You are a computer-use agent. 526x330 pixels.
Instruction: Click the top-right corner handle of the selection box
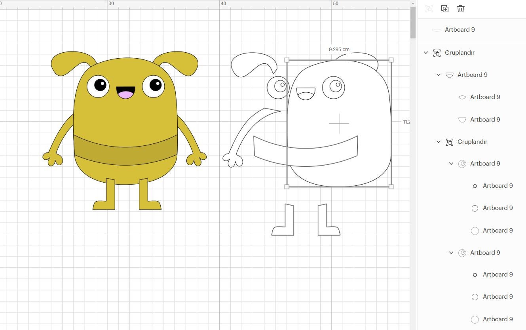click(x=391, y=59)
